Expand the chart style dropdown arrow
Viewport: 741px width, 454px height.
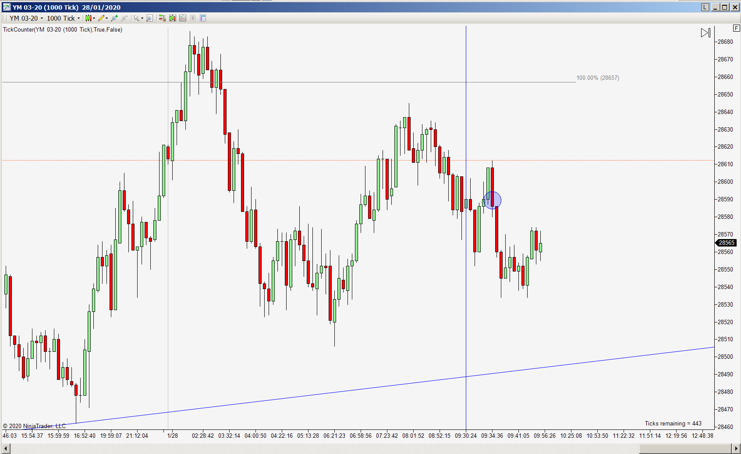[x=94, y=18]
